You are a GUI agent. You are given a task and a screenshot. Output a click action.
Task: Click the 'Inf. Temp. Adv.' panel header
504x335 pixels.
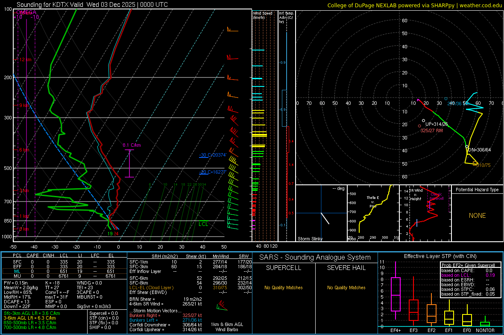tap(286, 18)
